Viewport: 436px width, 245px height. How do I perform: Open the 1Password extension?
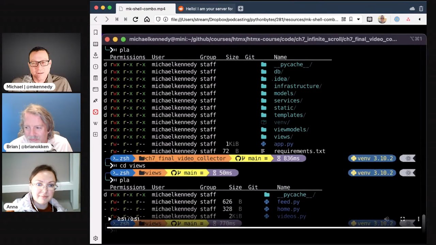(397, 19)
